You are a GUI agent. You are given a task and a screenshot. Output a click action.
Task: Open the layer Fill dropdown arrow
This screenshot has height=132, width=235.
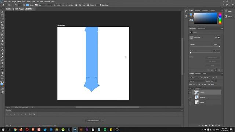pyautogui.click(x=216, y=85)
